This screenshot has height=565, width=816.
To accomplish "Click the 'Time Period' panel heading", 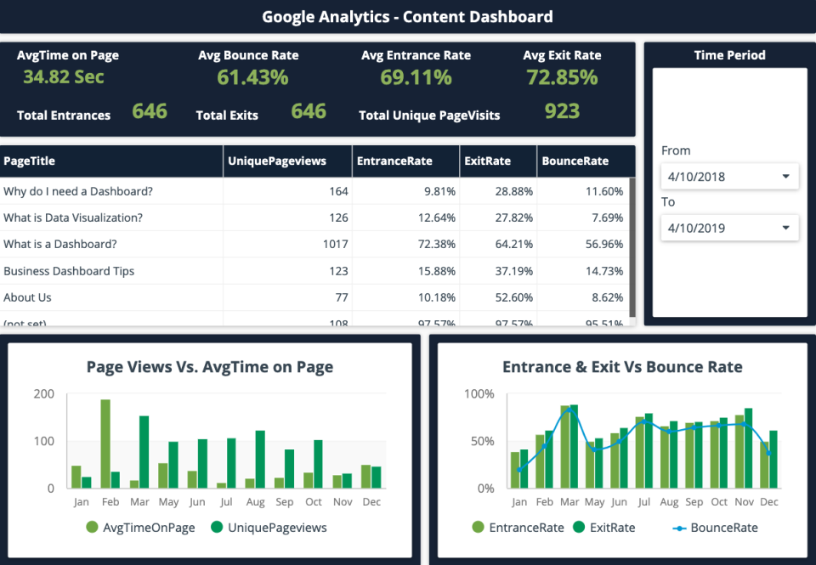I will pos(729,55).
